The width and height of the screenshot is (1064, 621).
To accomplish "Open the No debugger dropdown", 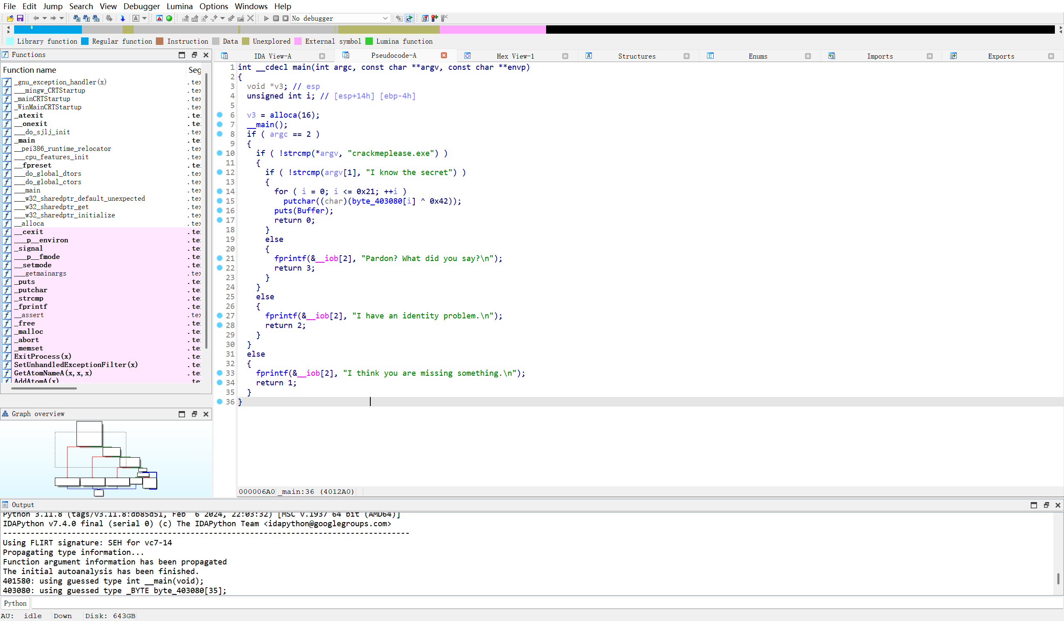I will click(385, 18).
